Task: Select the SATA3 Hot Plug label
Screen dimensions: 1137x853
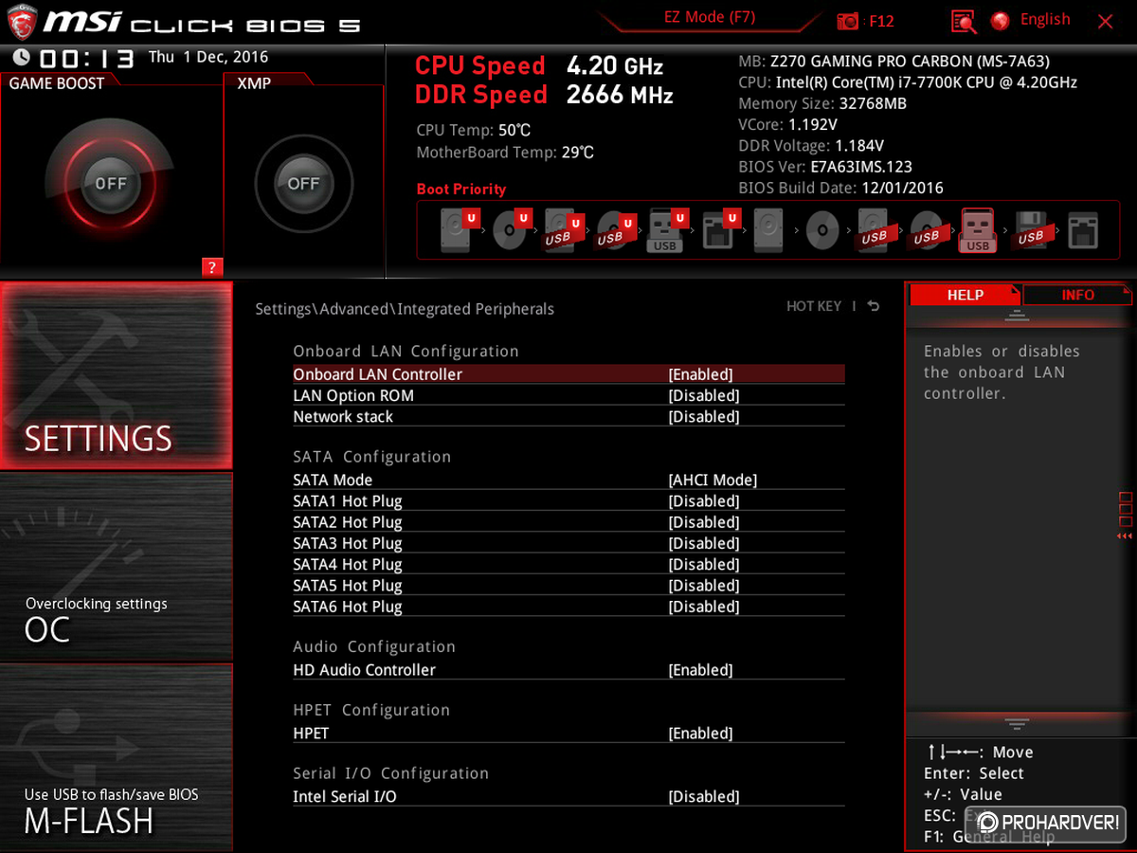Action: click(348, 543)
